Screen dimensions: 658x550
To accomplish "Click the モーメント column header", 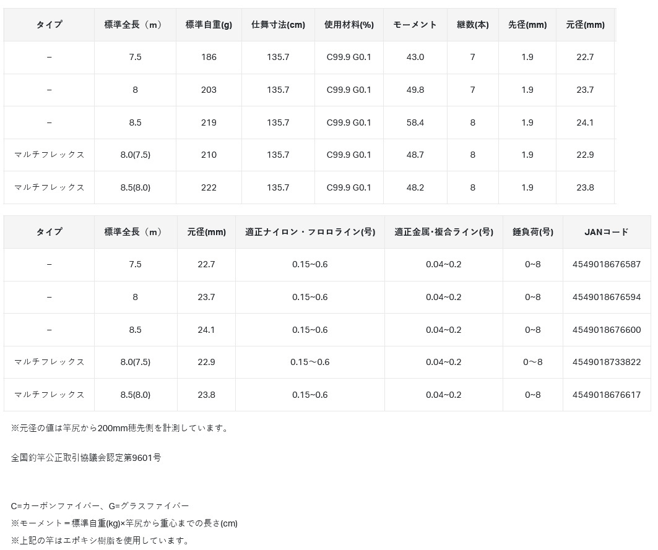I will (x=415, y=25).
